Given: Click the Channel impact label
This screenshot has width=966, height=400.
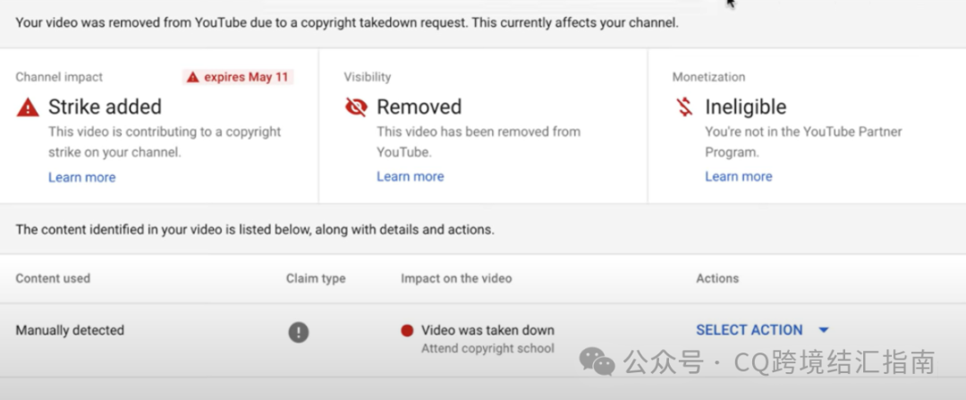Looking at the screenshot, I should click(59, 77).
